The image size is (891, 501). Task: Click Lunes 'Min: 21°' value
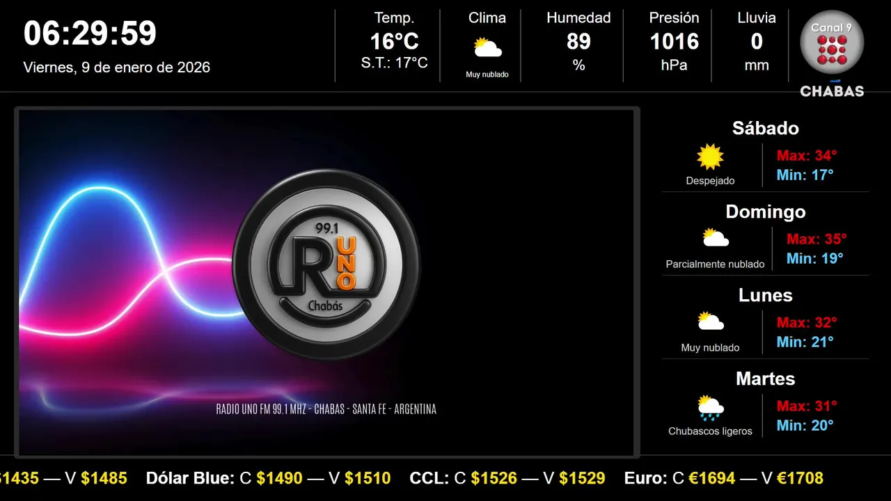(805, 342)
